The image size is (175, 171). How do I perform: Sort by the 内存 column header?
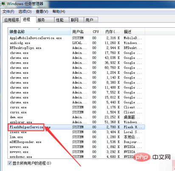pos(111,32)
